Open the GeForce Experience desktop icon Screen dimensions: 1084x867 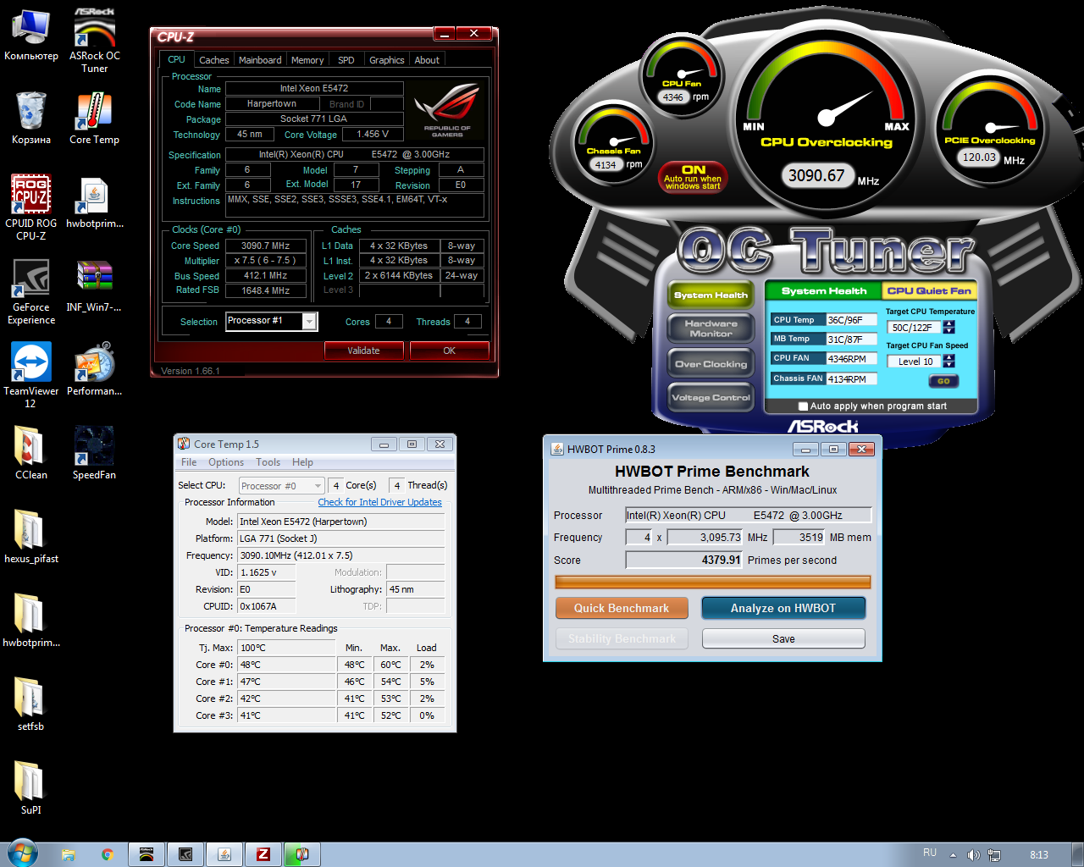[30, 292]
